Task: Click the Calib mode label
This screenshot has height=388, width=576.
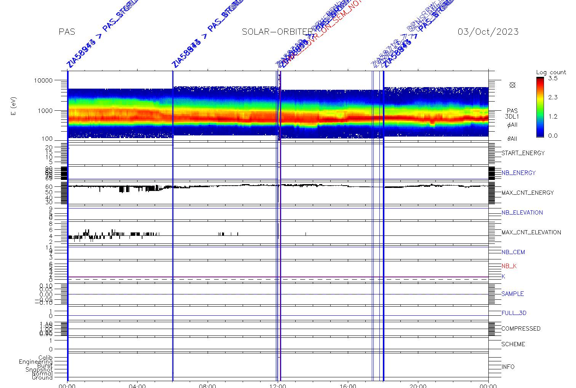Action: [45, 358]
